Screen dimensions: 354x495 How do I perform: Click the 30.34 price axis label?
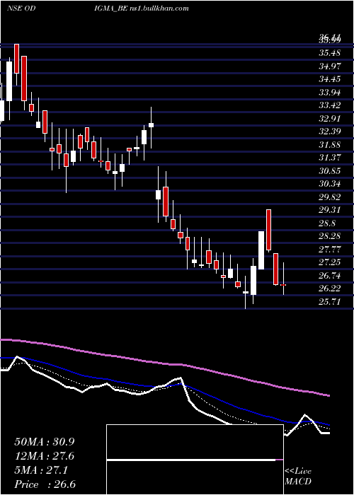point(329,184)
